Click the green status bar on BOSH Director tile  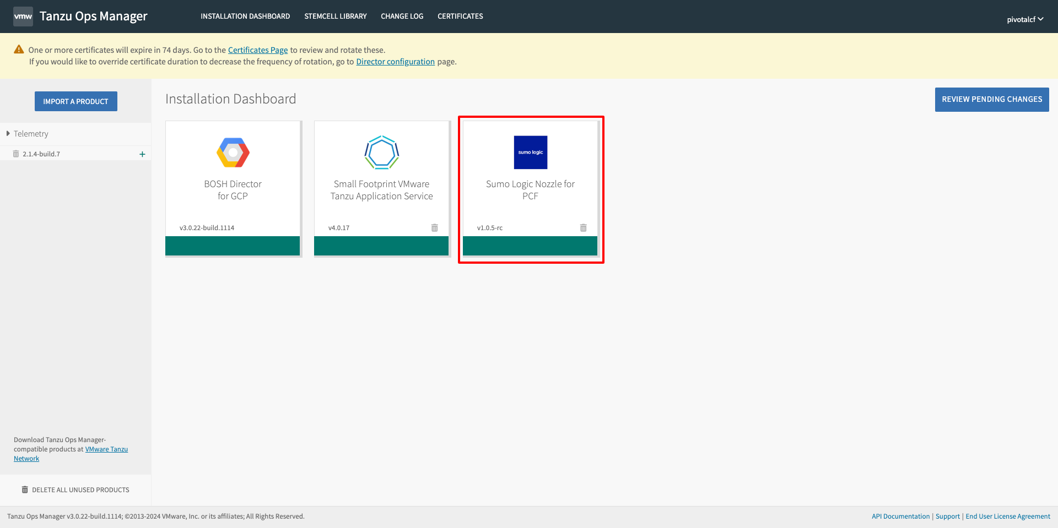(x=233, y=246)
